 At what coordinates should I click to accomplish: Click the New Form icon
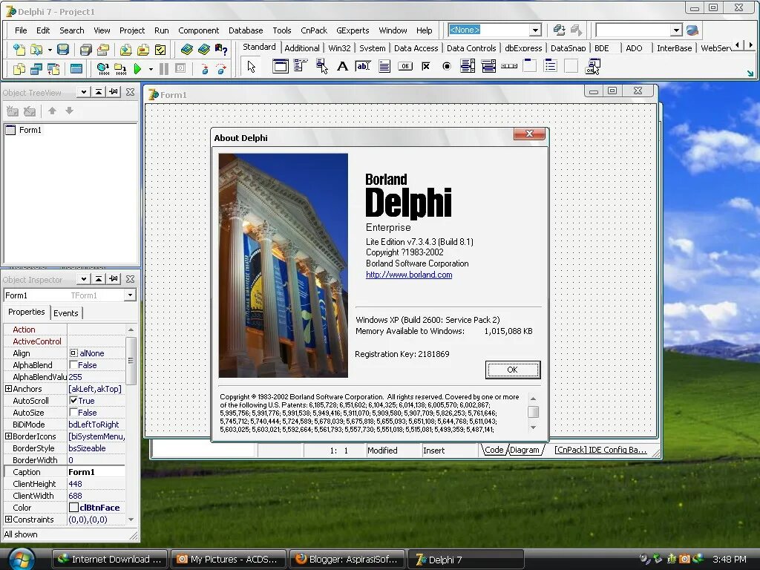tap(76, 69)
